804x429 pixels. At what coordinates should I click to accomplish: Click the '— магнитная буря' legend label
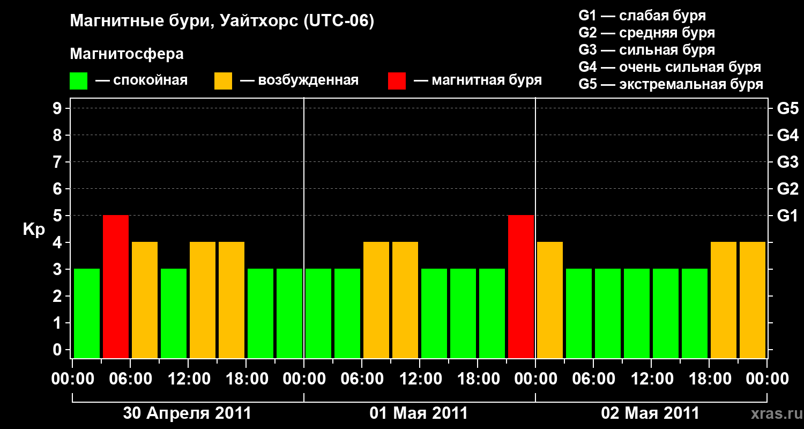pos(478,81)
